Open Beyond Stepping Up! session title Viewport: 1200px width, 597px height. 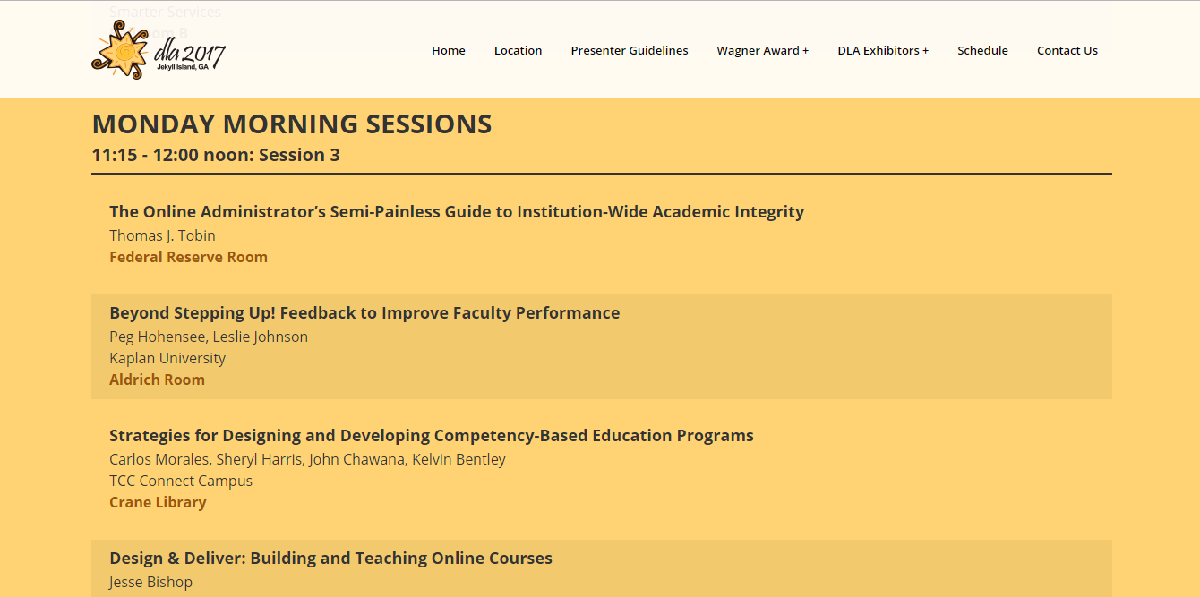[x=364, y=313]
